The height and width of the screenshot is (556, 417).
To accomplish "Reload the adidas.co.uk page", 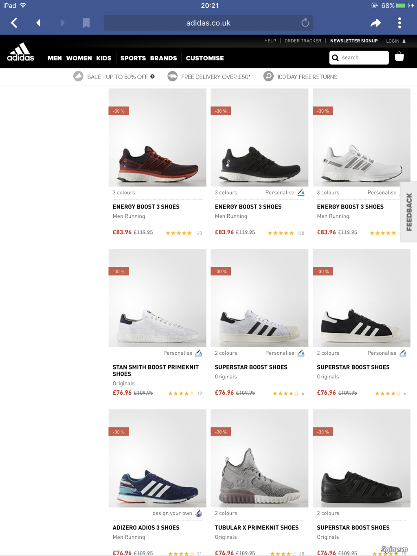I will (x=305, y=23).
